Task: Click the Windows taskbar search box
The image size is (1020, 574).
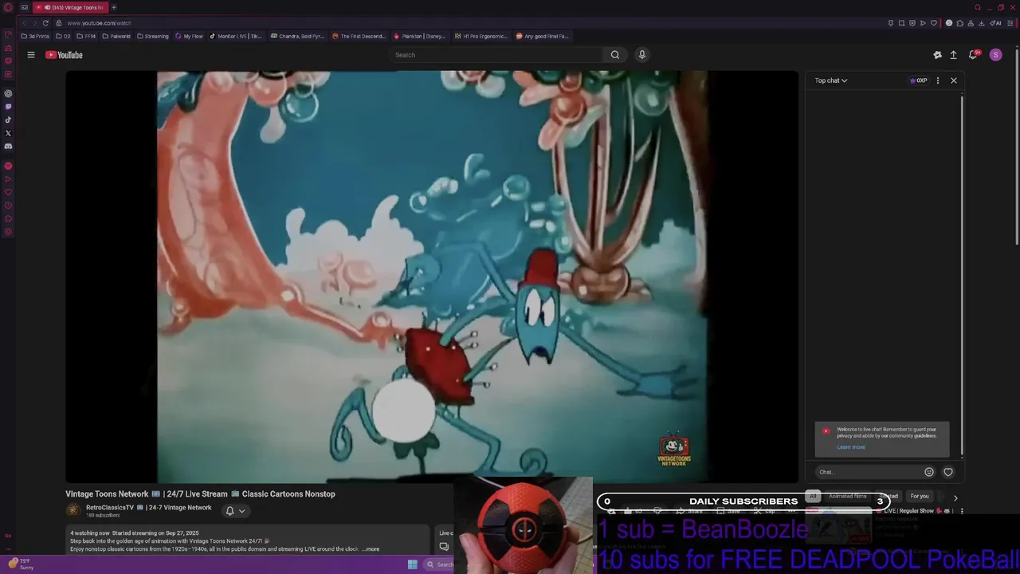Action: pyautogui.click(x=440, y=564)
